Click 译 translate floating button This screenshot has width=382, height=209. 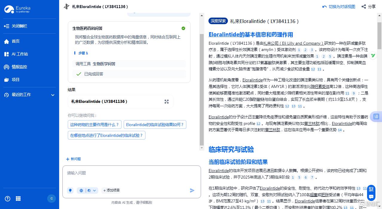[376, 117]
